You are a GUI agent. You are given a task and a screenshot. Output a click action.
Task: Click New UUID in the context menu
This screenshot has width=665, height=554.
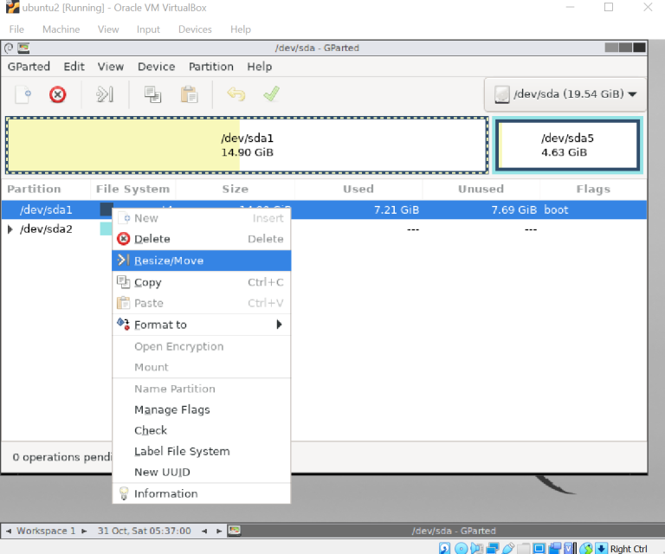pyautogui.click(x=162, y=472)
